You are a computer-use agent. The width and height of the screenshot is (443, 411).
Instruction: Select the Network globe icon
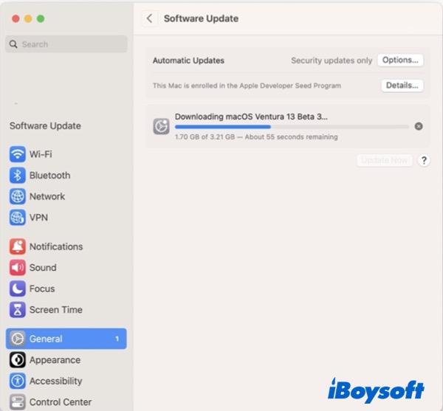[x=17, y=197]
